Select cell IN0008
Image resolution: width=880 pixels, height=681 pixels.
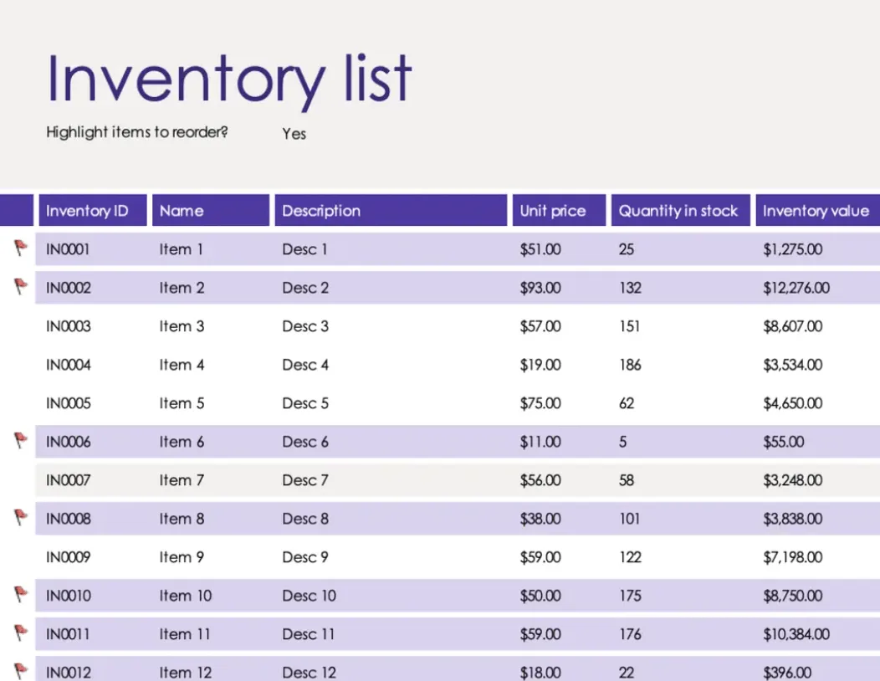(68, 519)
